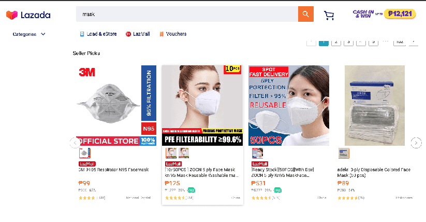Click the LazMall red badge icon
The image size is (426, 222).
[128, 34]
